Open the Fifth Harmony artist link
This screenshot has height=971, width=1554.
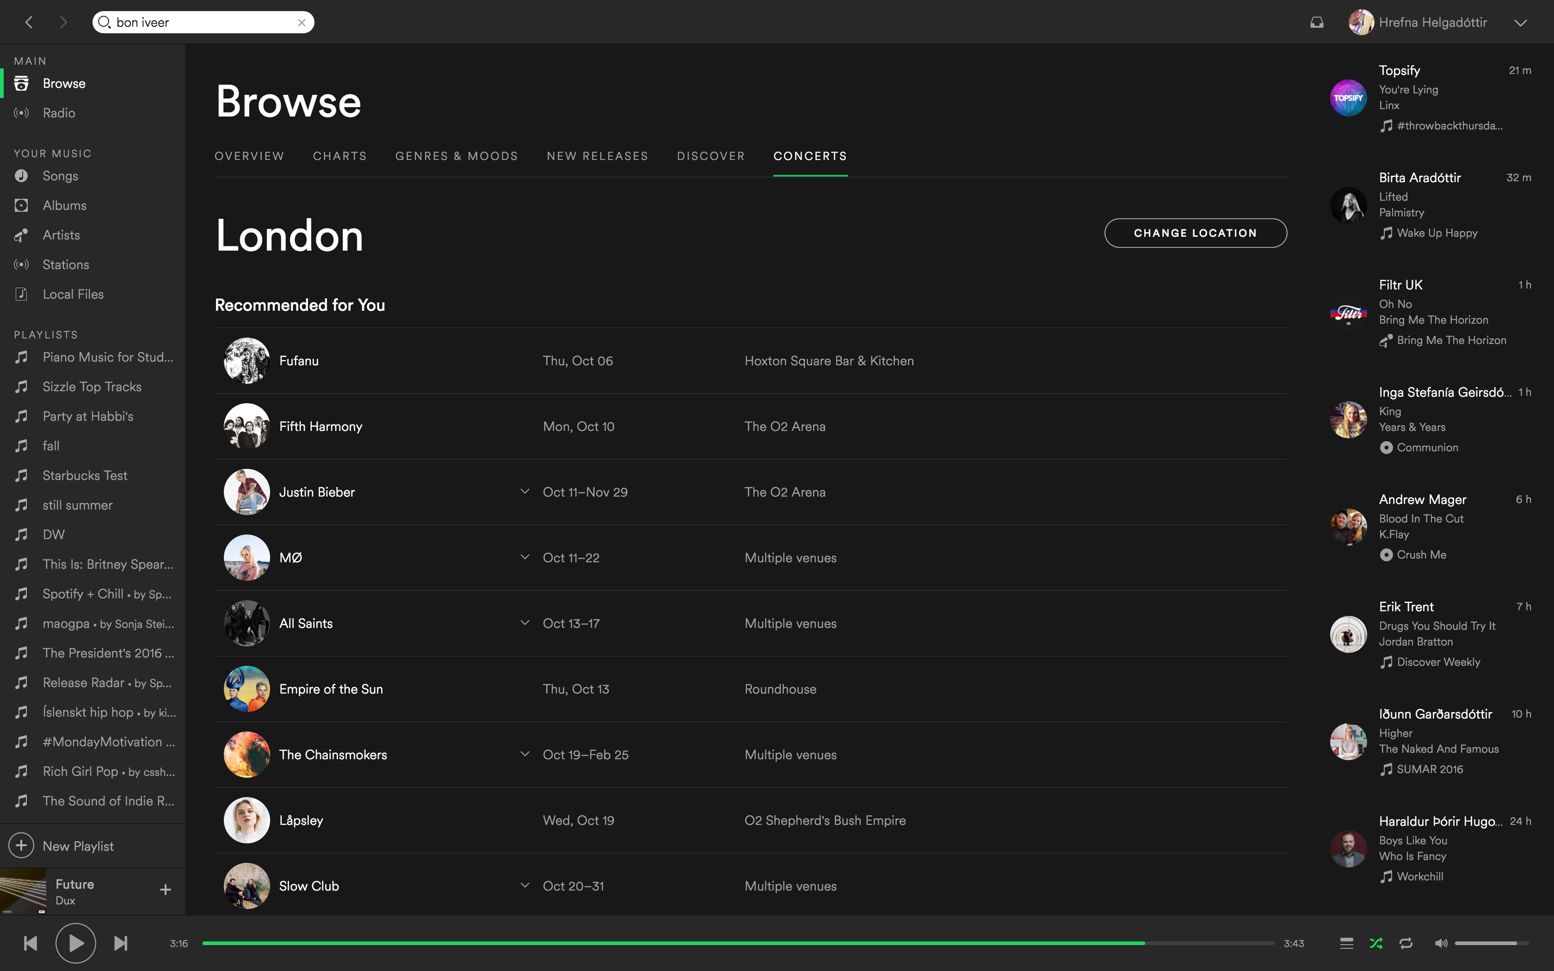tap(321, 426)
